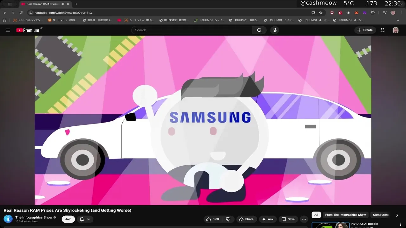Open the bookmarks bar apps grid

pyautogui.click(x=4, y=20)
